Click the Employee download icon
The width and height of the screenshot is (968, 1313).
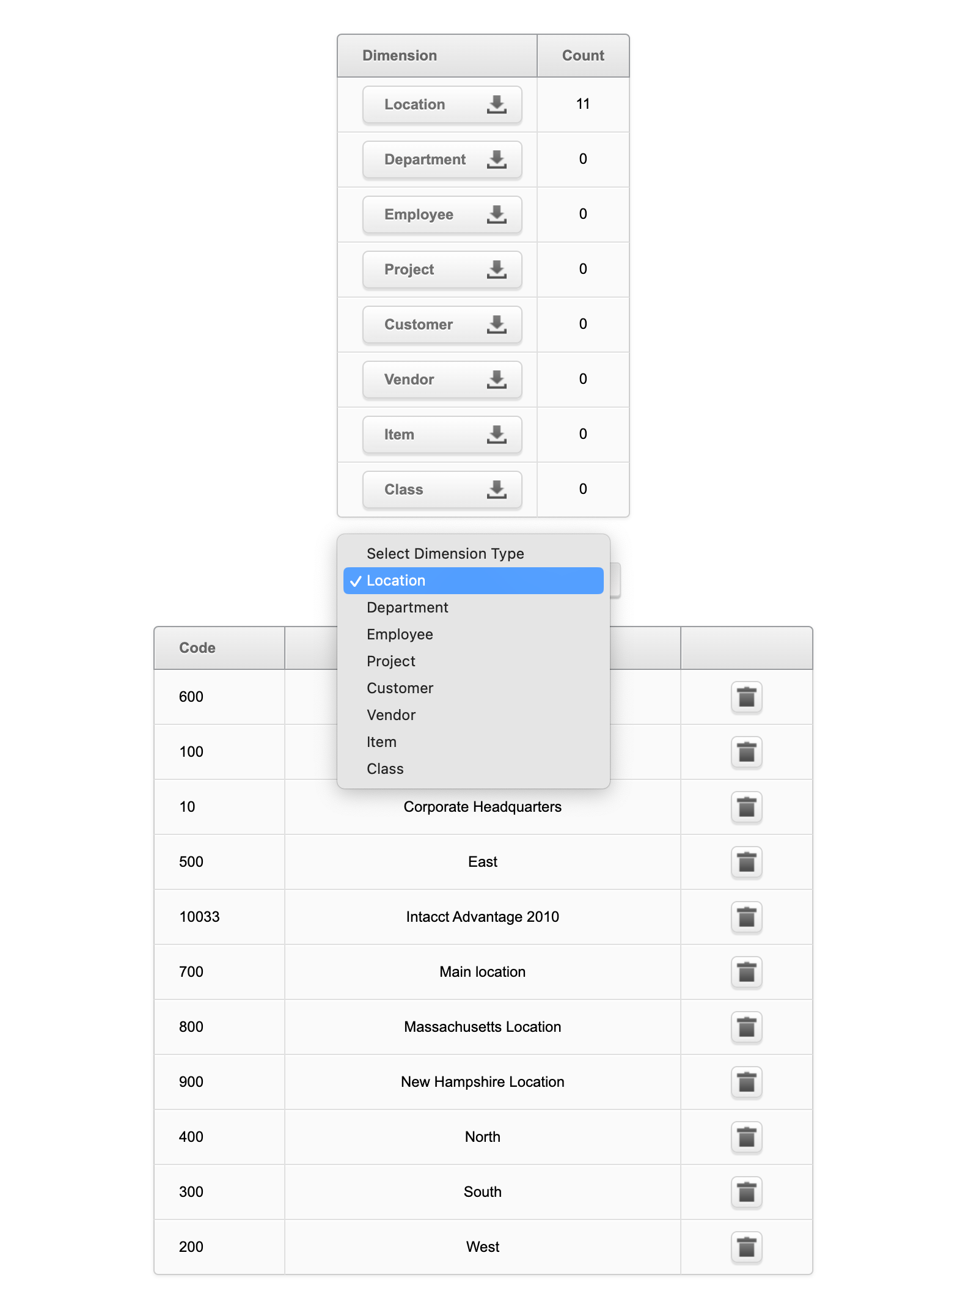point(496,215)
